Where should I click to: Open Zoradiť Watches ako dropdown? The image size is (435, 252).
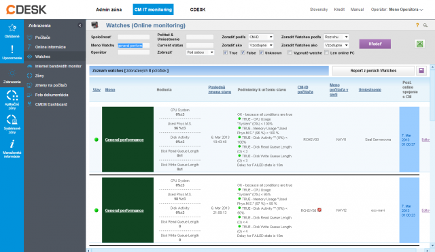[336, 45]
